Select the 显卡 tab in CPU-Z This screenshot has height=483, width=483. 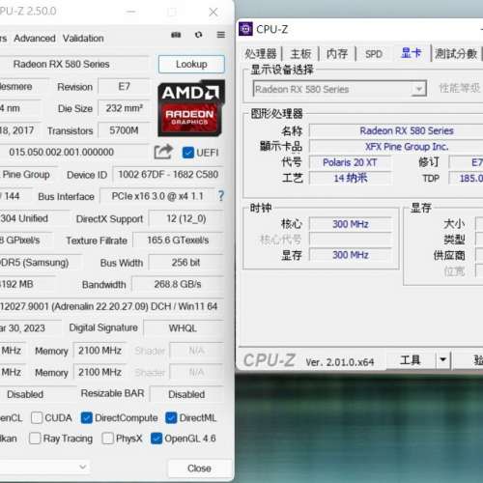pos(412,53)
